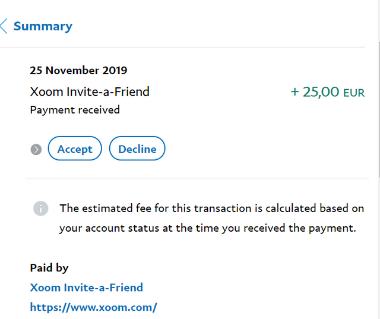Click the vertical scrollbar thumb on the right
This screenshot has height=319, width=380.
pyautogui.click(x=379, y=110)
